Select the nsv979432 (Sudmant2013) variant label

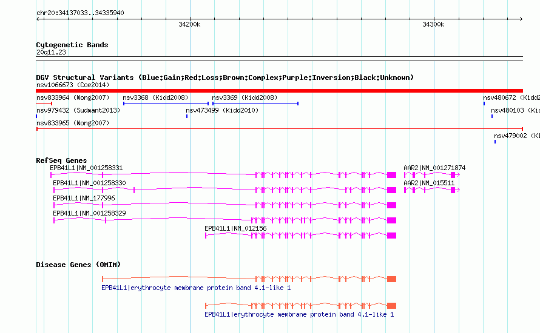(x=78, y=110)
